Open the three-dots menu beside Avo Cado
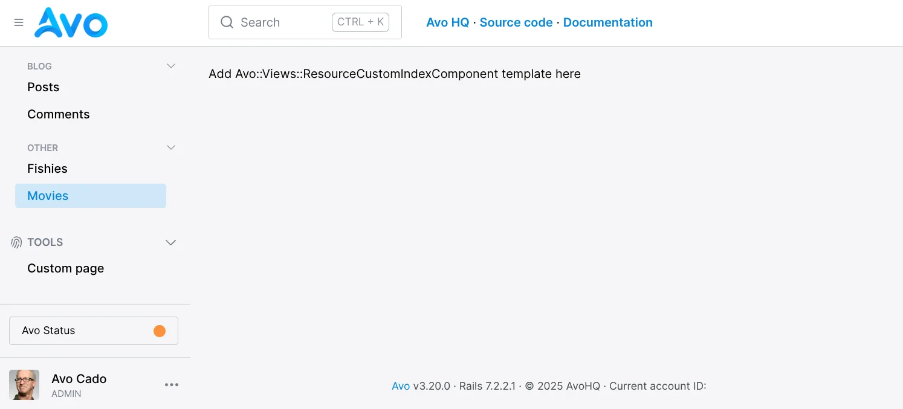The width and height of the screenshot is (903, 409). pyautogui.click(x=172, y=385)
